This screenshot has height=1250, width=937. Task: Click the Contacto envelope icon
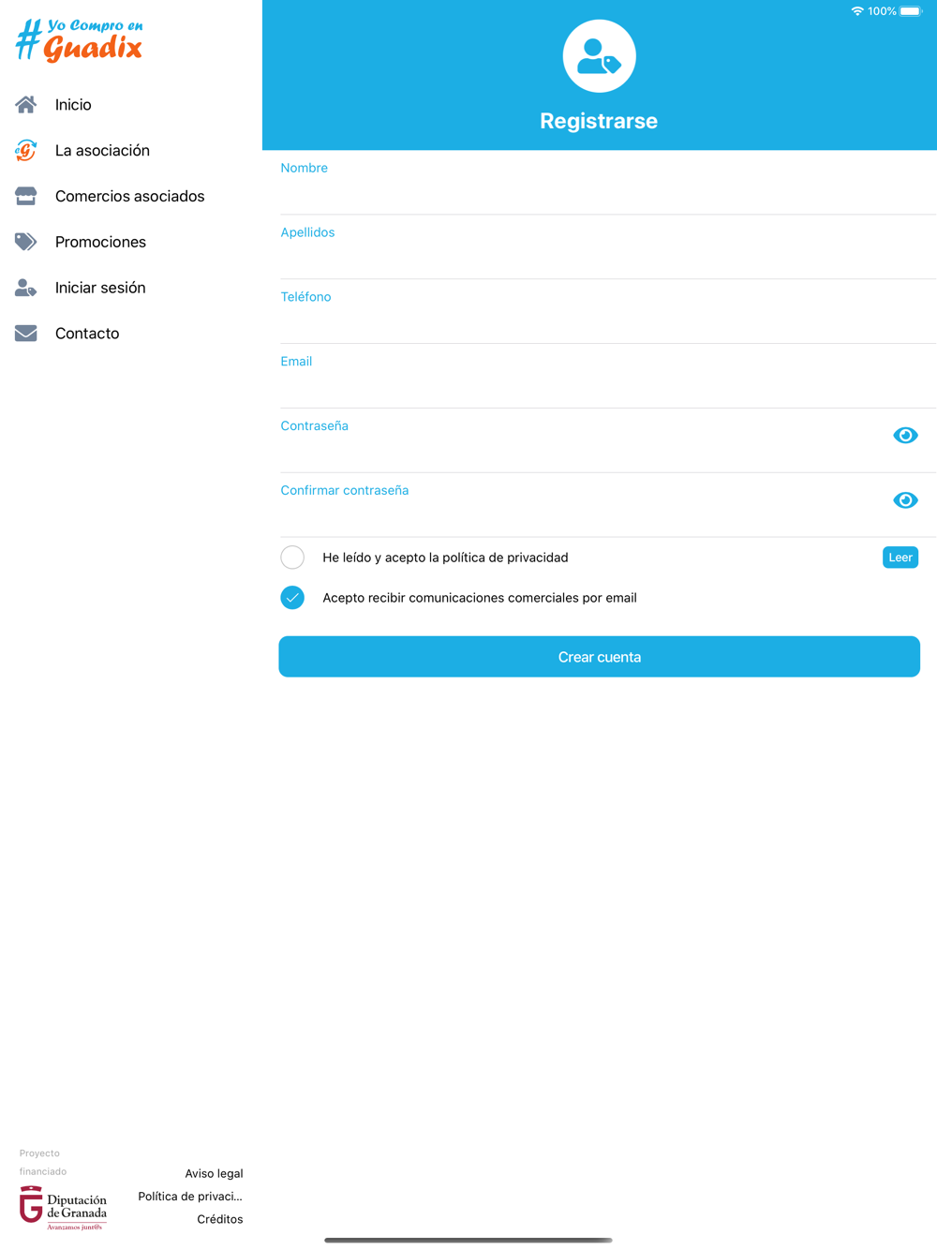(x=26, y=334)
